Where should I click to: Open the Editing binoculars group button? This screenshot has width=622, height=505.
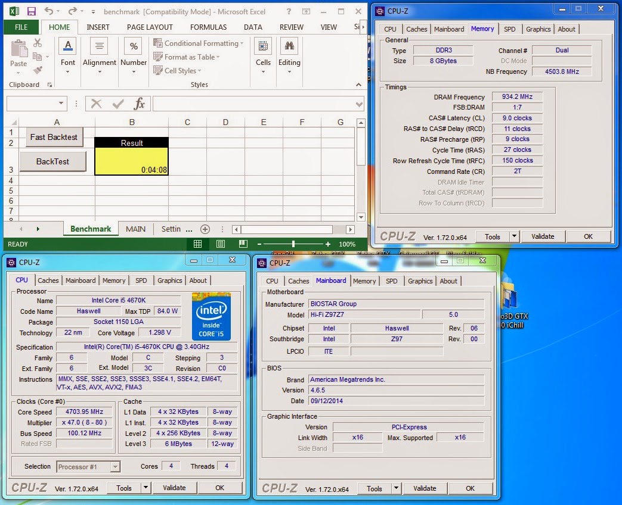[x=289, y=56]
